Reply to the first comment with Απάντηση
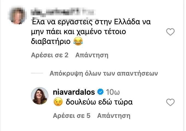This screenshot has height=131, width=186. [92, 55]
